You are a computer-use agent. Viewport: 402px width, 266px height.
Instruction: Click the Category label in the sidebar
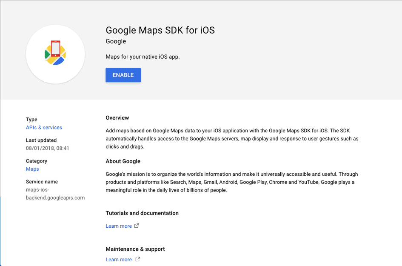(36, 161)
